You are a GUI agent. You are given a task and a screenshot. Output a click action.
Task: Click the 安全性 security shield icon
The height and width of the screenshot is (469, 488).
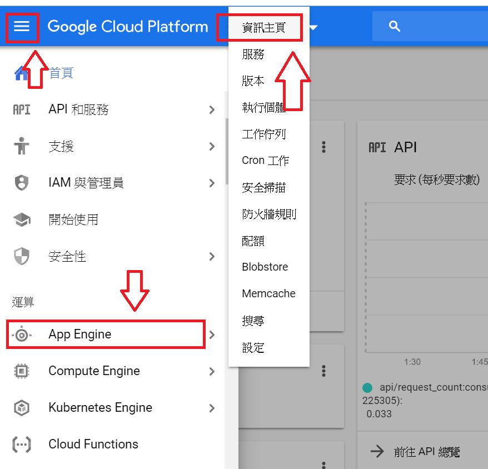(22, 256)
